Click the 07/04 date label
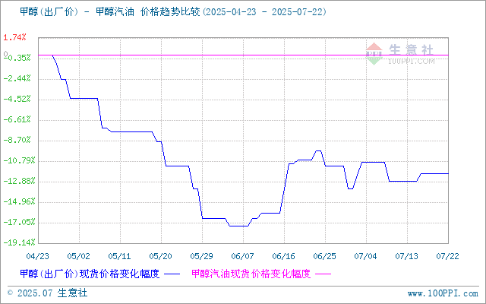The image size is (486, 304). click(366, 256)
